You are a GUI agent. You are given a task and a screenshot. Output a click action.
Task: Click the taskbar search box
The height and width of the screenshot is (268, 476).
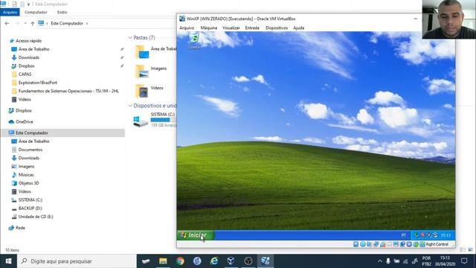77,261
